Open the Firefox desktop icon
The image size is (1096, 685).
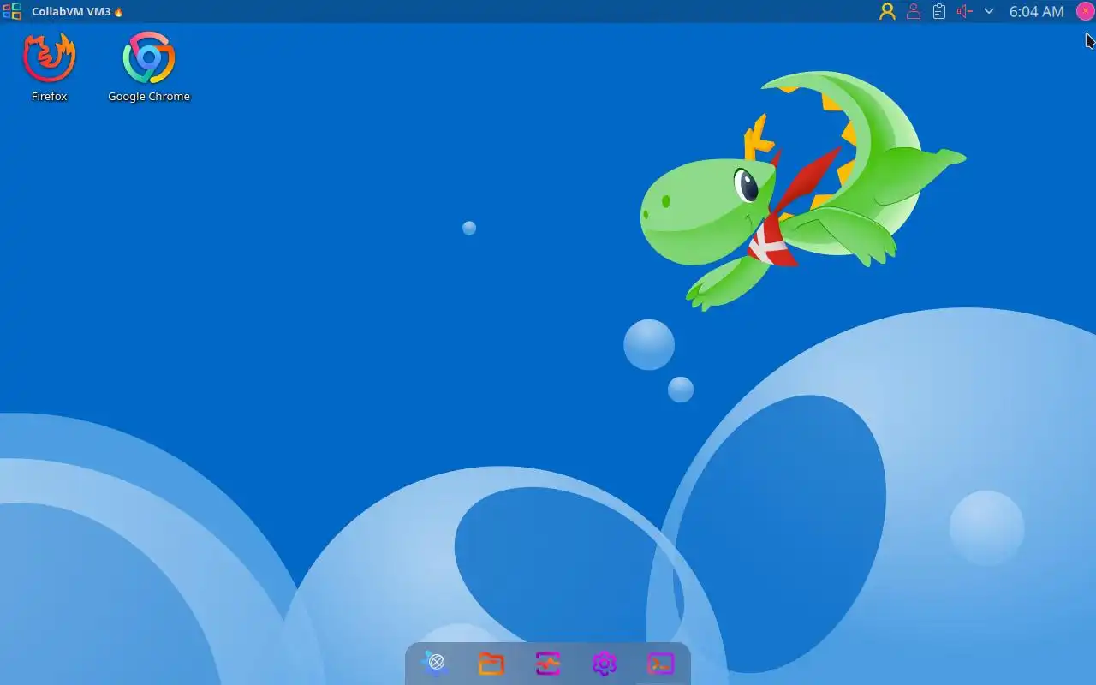click(x=49, y=67)
